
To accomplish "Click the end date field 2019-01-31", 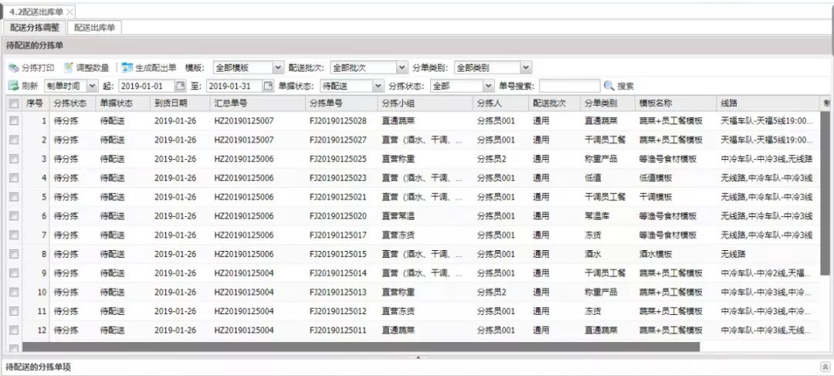I will (235, 86).
